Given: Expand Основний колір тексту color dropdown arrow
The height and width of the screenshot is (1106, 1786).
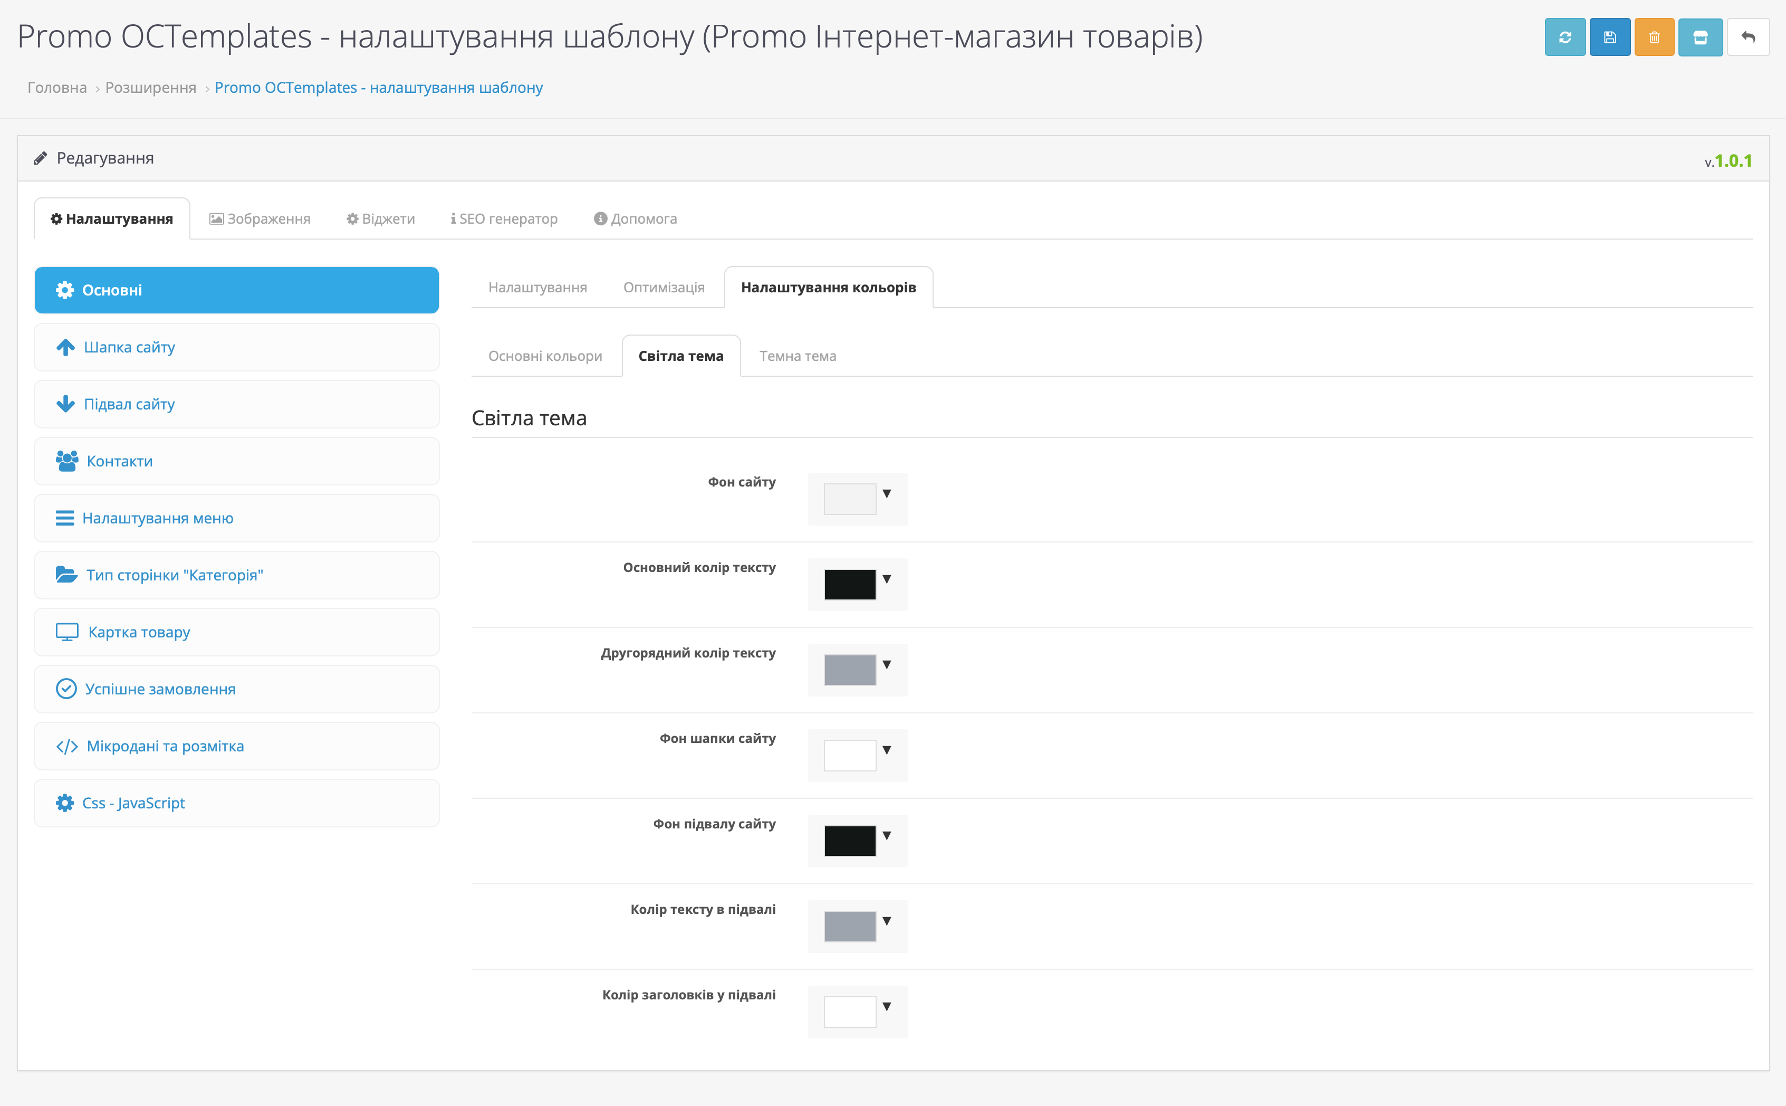Looking at the screenshot, I should coord(887,579).
